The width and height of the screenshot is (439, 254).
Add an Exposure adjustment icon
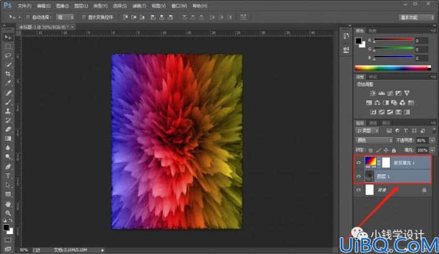(x=398, y=93)
